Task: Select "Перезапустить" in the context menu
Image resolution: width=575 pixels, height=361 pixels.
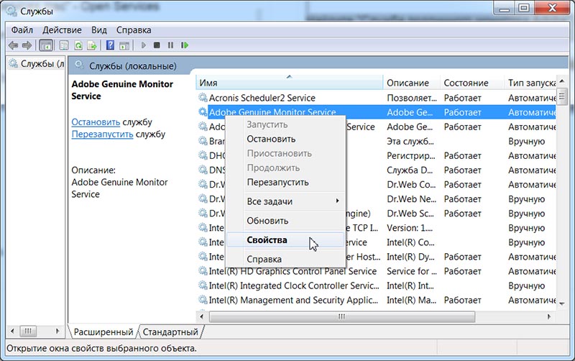Action: [277, 183]
